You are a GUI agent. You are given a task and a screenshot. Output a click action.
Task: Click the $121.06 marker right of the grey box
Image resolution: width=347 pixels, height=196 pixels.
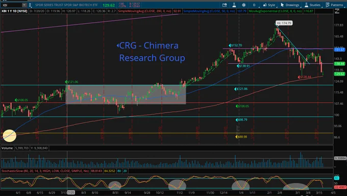pyautogui.click(x=241, y=89)
